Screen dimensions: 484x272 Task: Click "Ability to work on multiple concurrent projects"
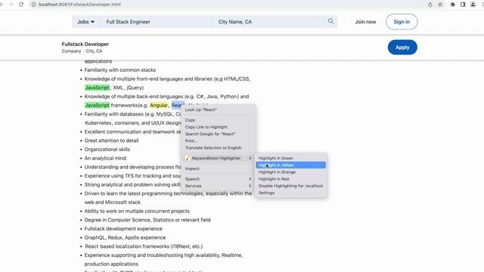pyautogui.click(x=137, y=211)
